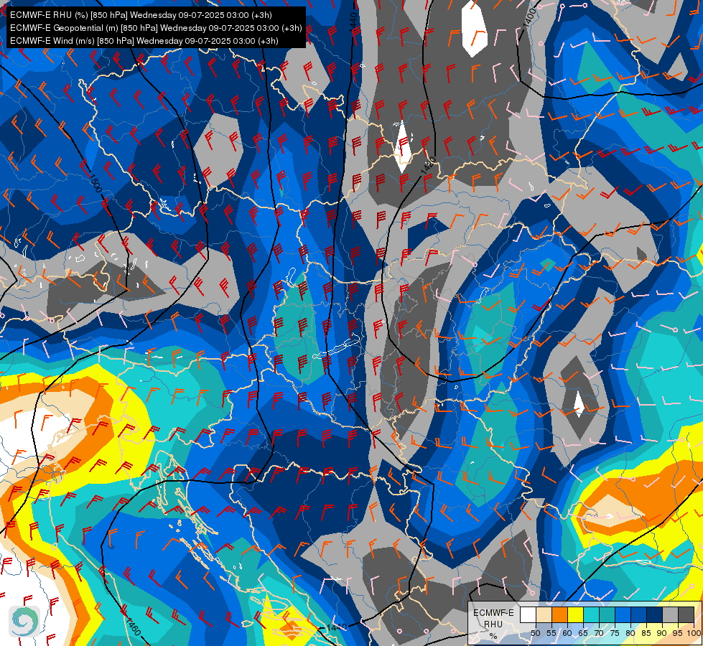
Task: Click the swirl logo icon
Action: click(24, 621)
